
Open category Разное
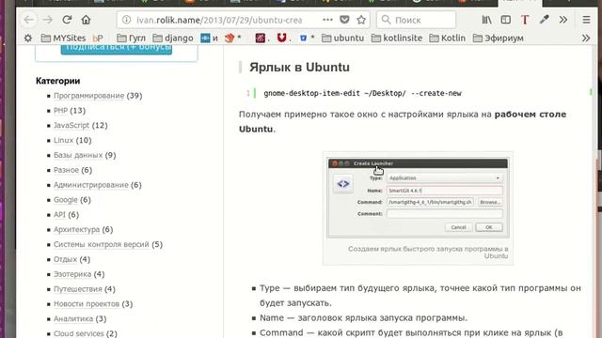pos(66,170)
